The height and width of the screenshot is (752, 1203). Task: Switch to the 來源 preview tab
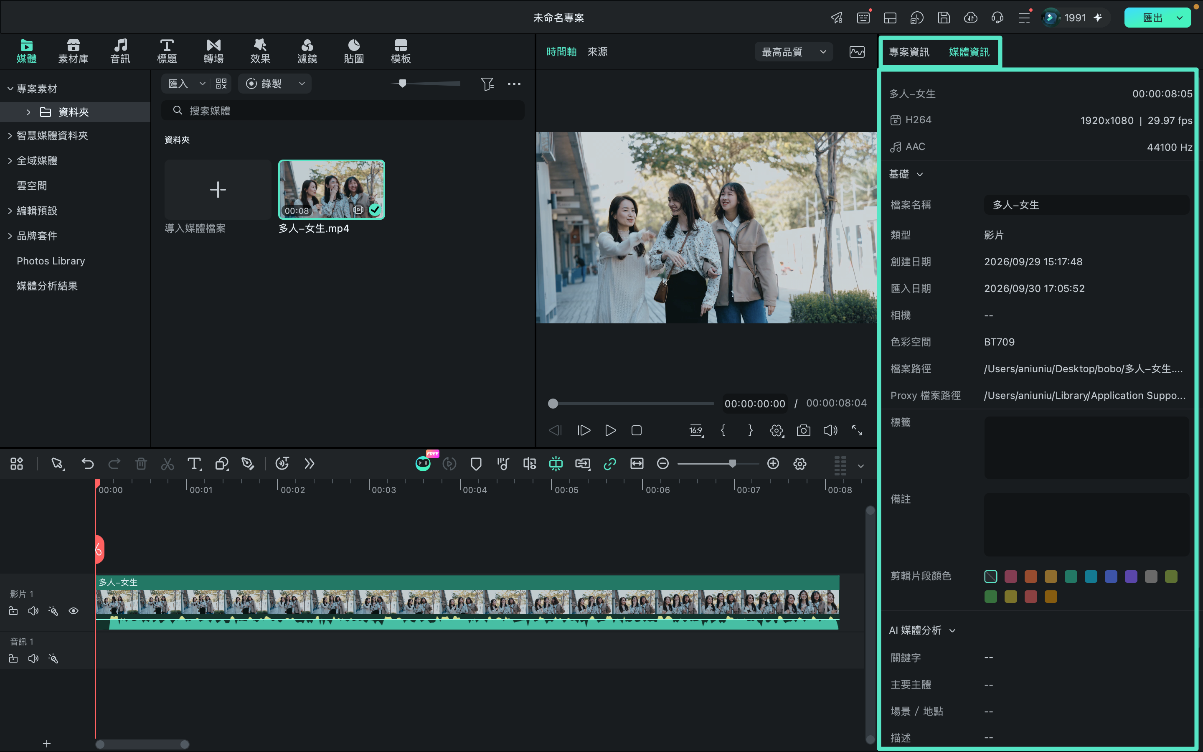click(x=597, y=52)
